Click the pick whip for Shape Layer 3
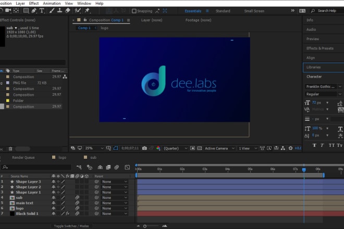Viewport: 344px width, 229px height. tap(96, 182)
